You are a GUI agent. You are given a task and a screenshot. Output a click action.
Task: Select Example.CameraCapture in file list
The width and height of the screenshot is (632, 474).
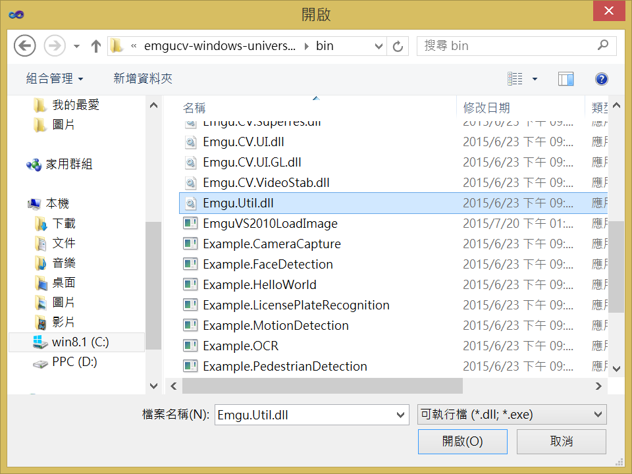272,244
